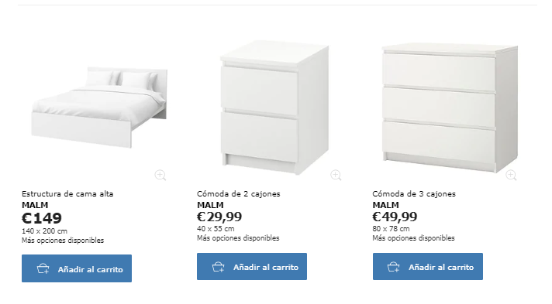Zoom the MALM bed frame image
Image resolution: width=552 pixels, height=304 pixels.
160,175
